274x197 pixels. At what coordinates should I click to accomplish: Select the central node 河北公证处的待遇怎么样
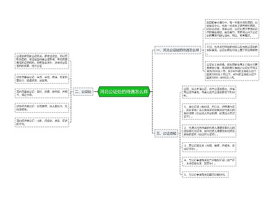[124, 91]
